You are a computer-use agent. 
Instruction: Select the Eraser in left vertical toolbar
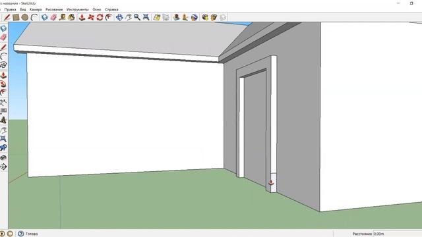[3, 37]
